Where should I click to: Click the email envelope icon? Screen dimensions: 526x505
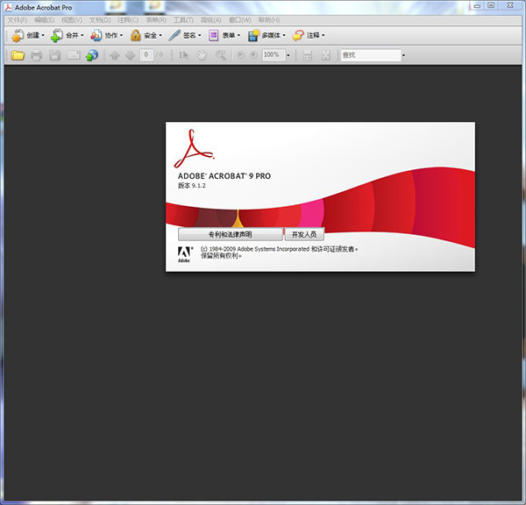(74, 55)
